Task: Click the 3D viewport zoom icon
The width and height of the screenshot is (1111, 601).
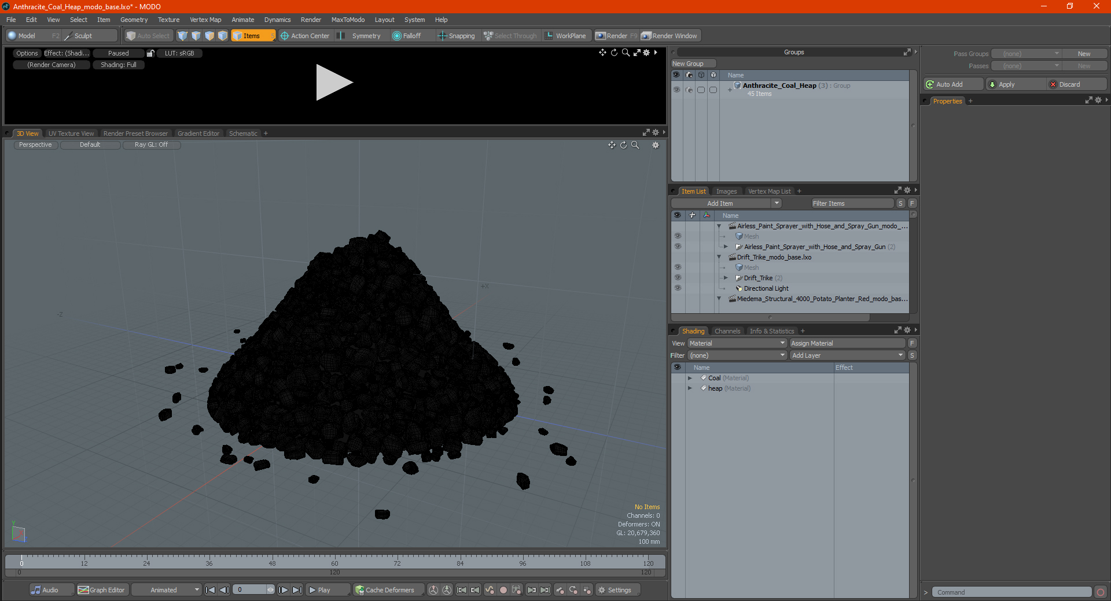Action: pyautogui.click(x=635, y=145)
